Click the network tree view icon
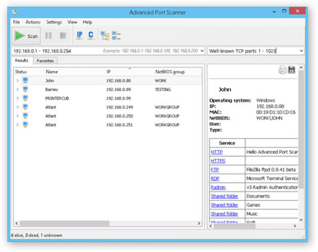Viewport: 318px width, 252px height. pyautogui.click(x=105, y=36)
